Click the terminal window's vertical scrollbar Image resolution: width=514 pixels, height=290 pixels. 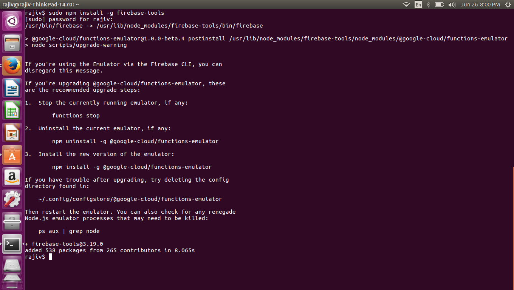tap(513, 228)
